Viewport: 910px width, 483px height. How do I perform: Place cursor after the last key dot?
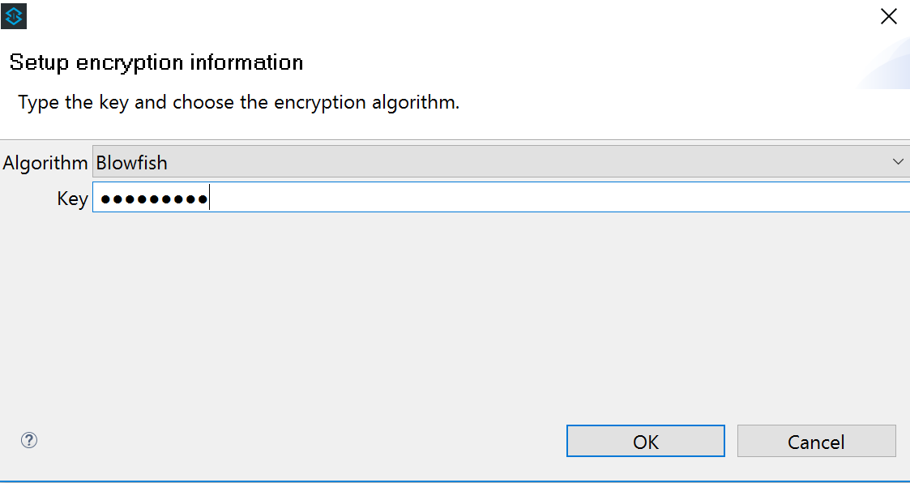pyautogui.click(x=210, y=199)
